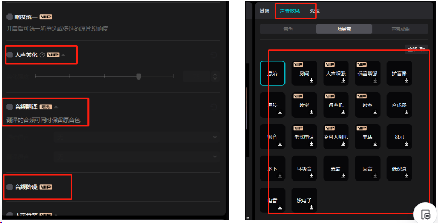
Task: Download the 扩音器 effect via its arrow icon
Action: 407,81
